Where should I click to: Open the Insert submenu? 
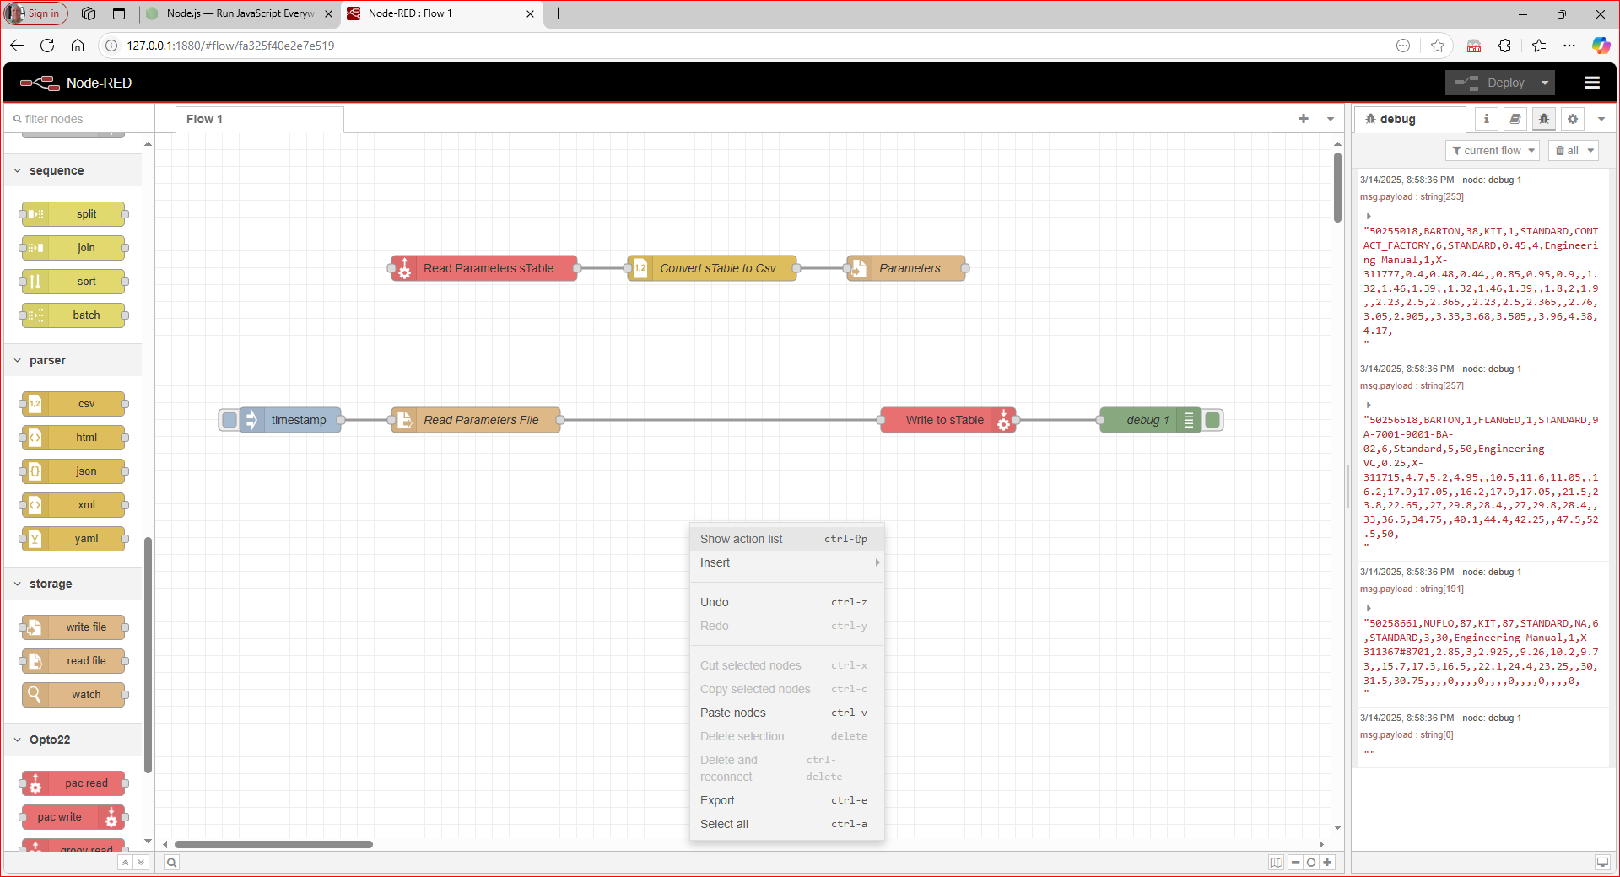786,562
